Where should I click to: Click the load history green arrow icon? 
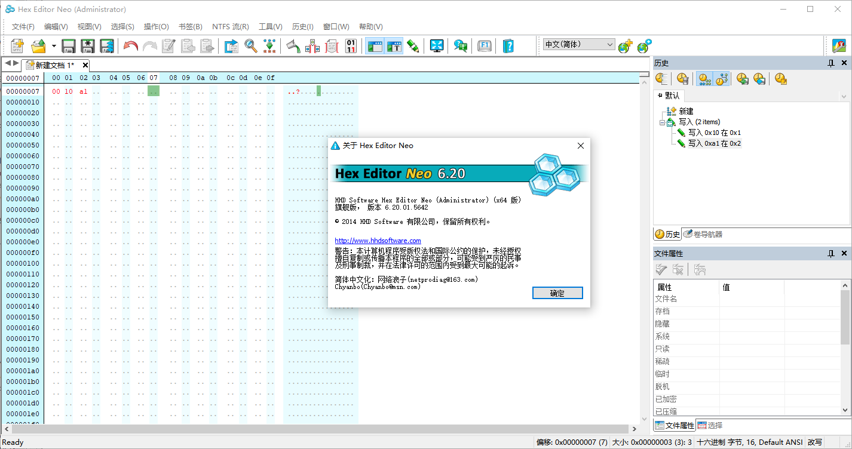click(743, 78)
